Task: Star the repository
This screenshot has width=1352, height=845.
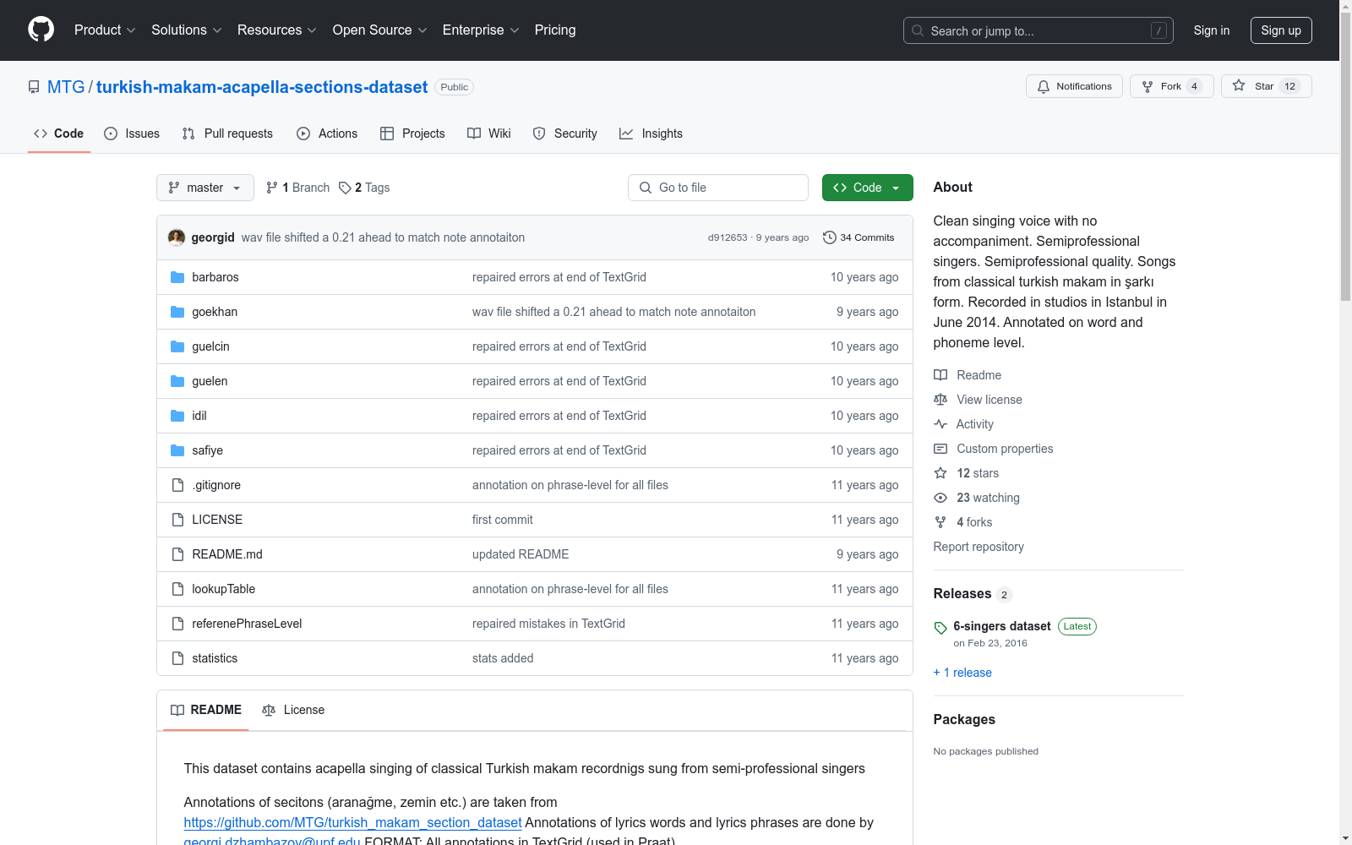Action: click(1266, 86)
